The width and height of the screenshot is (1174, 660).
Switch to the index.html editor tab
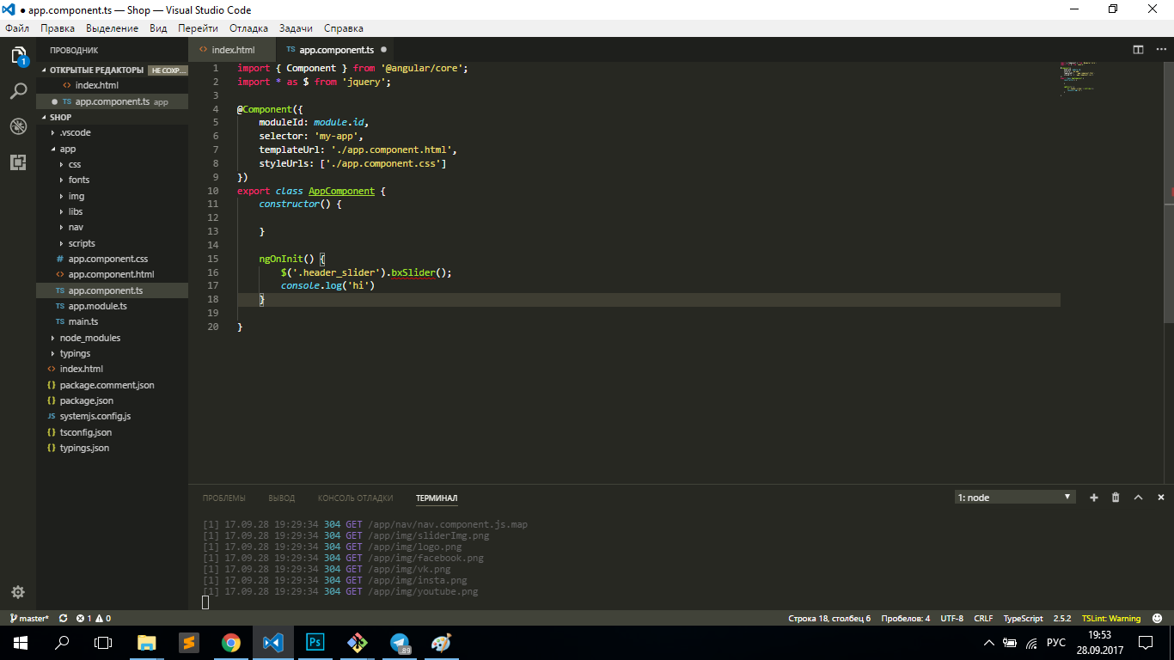(232, 50)
